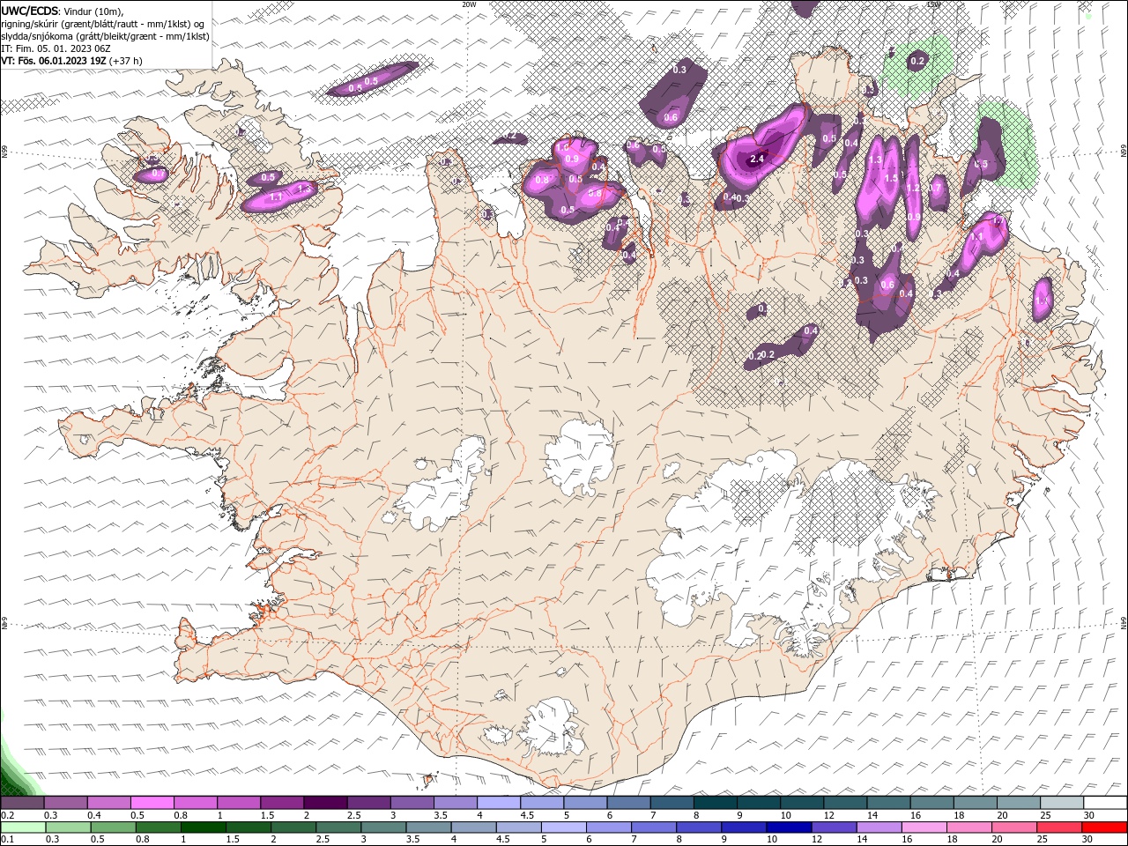Pick the bright pink 0.5–0.8 swatch in upper legend row
The image size is (1128, 846).
click(152, 803)
